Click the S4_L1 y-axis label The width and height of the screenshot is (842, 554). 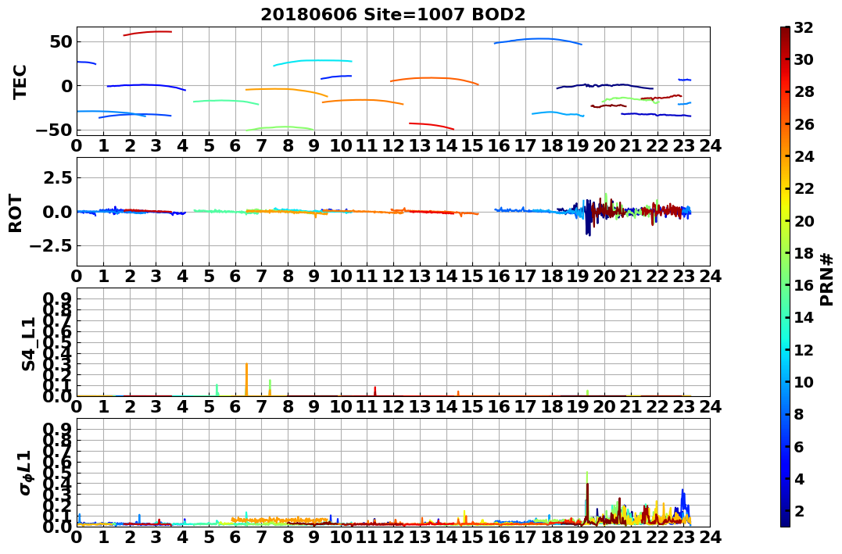coord(28,344)
